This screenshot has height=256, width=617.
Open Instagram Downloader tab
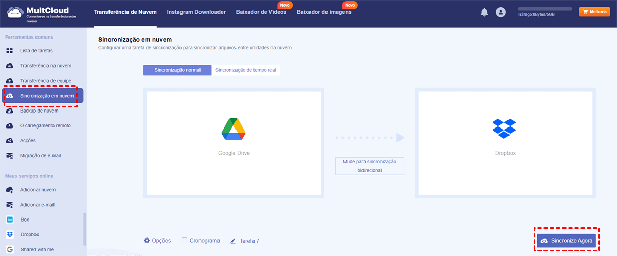[x=196, y=12]
